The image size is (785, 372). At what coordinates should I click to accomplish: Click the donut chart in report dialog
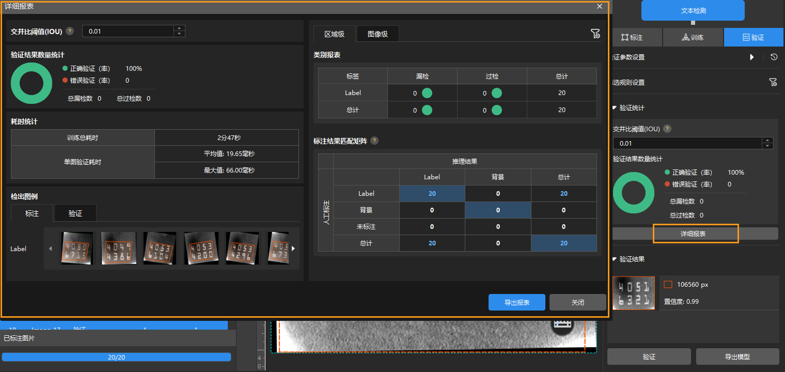[32, 83]
